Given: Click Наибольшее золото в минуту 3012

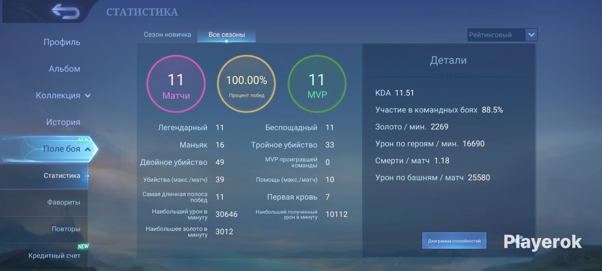Looking at the screenshot, I should point(189,231).
